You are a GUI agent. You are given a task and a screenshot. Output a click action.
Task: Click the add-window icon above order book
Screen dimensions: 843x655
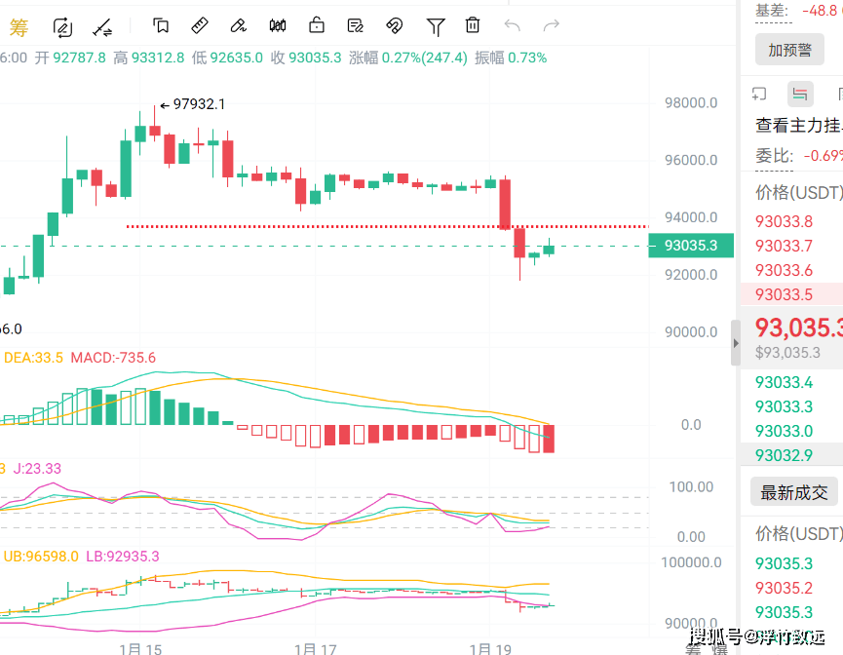click(x=760, y=95)
